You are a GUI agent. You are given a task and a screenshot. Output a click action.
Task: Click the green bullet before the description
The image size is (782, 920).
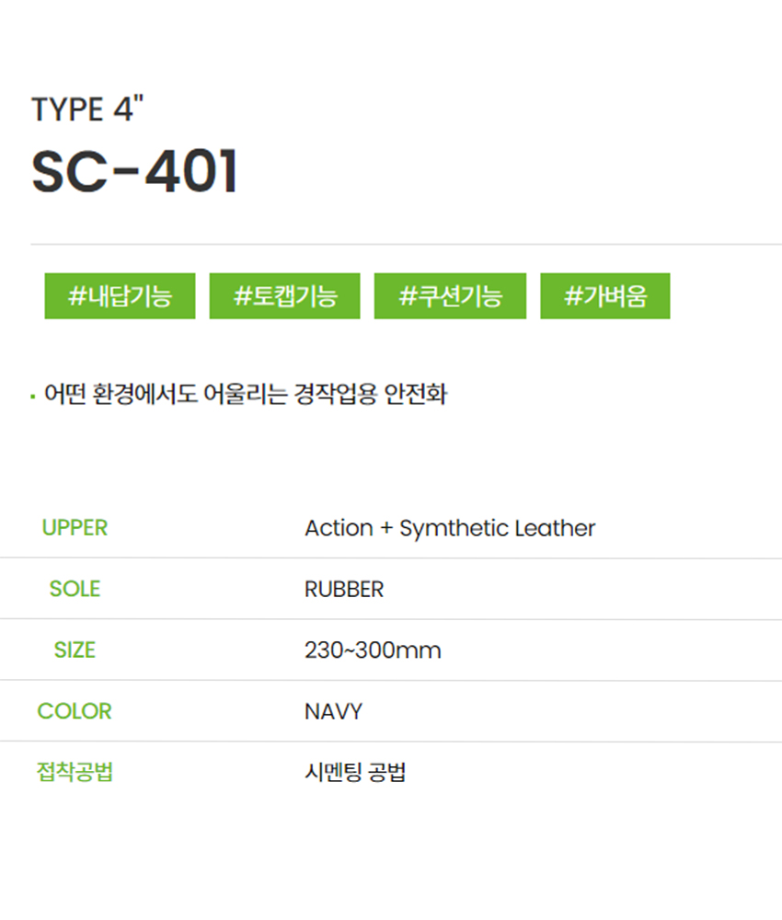coord(33,397)
